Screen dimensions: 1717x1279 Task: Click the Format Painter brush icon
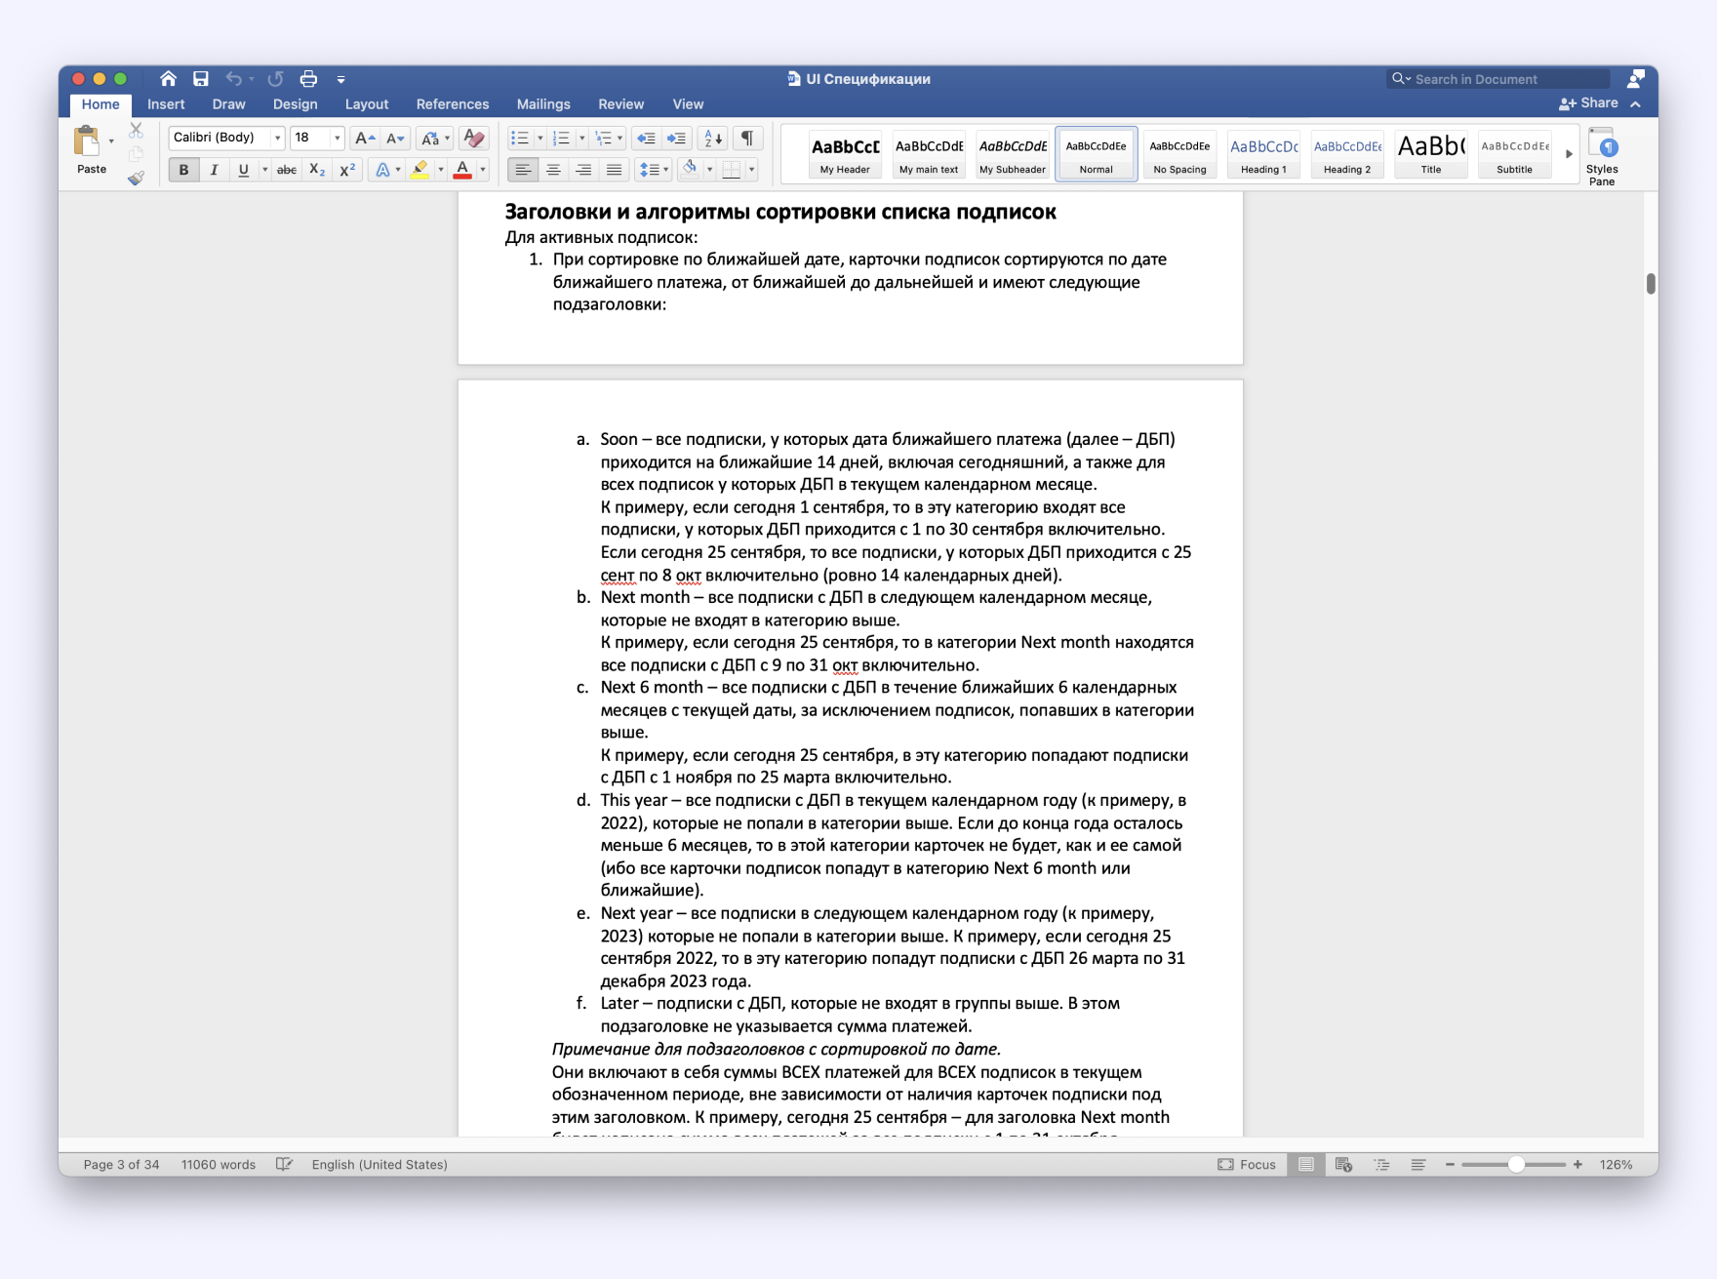(x=136, y=178)
